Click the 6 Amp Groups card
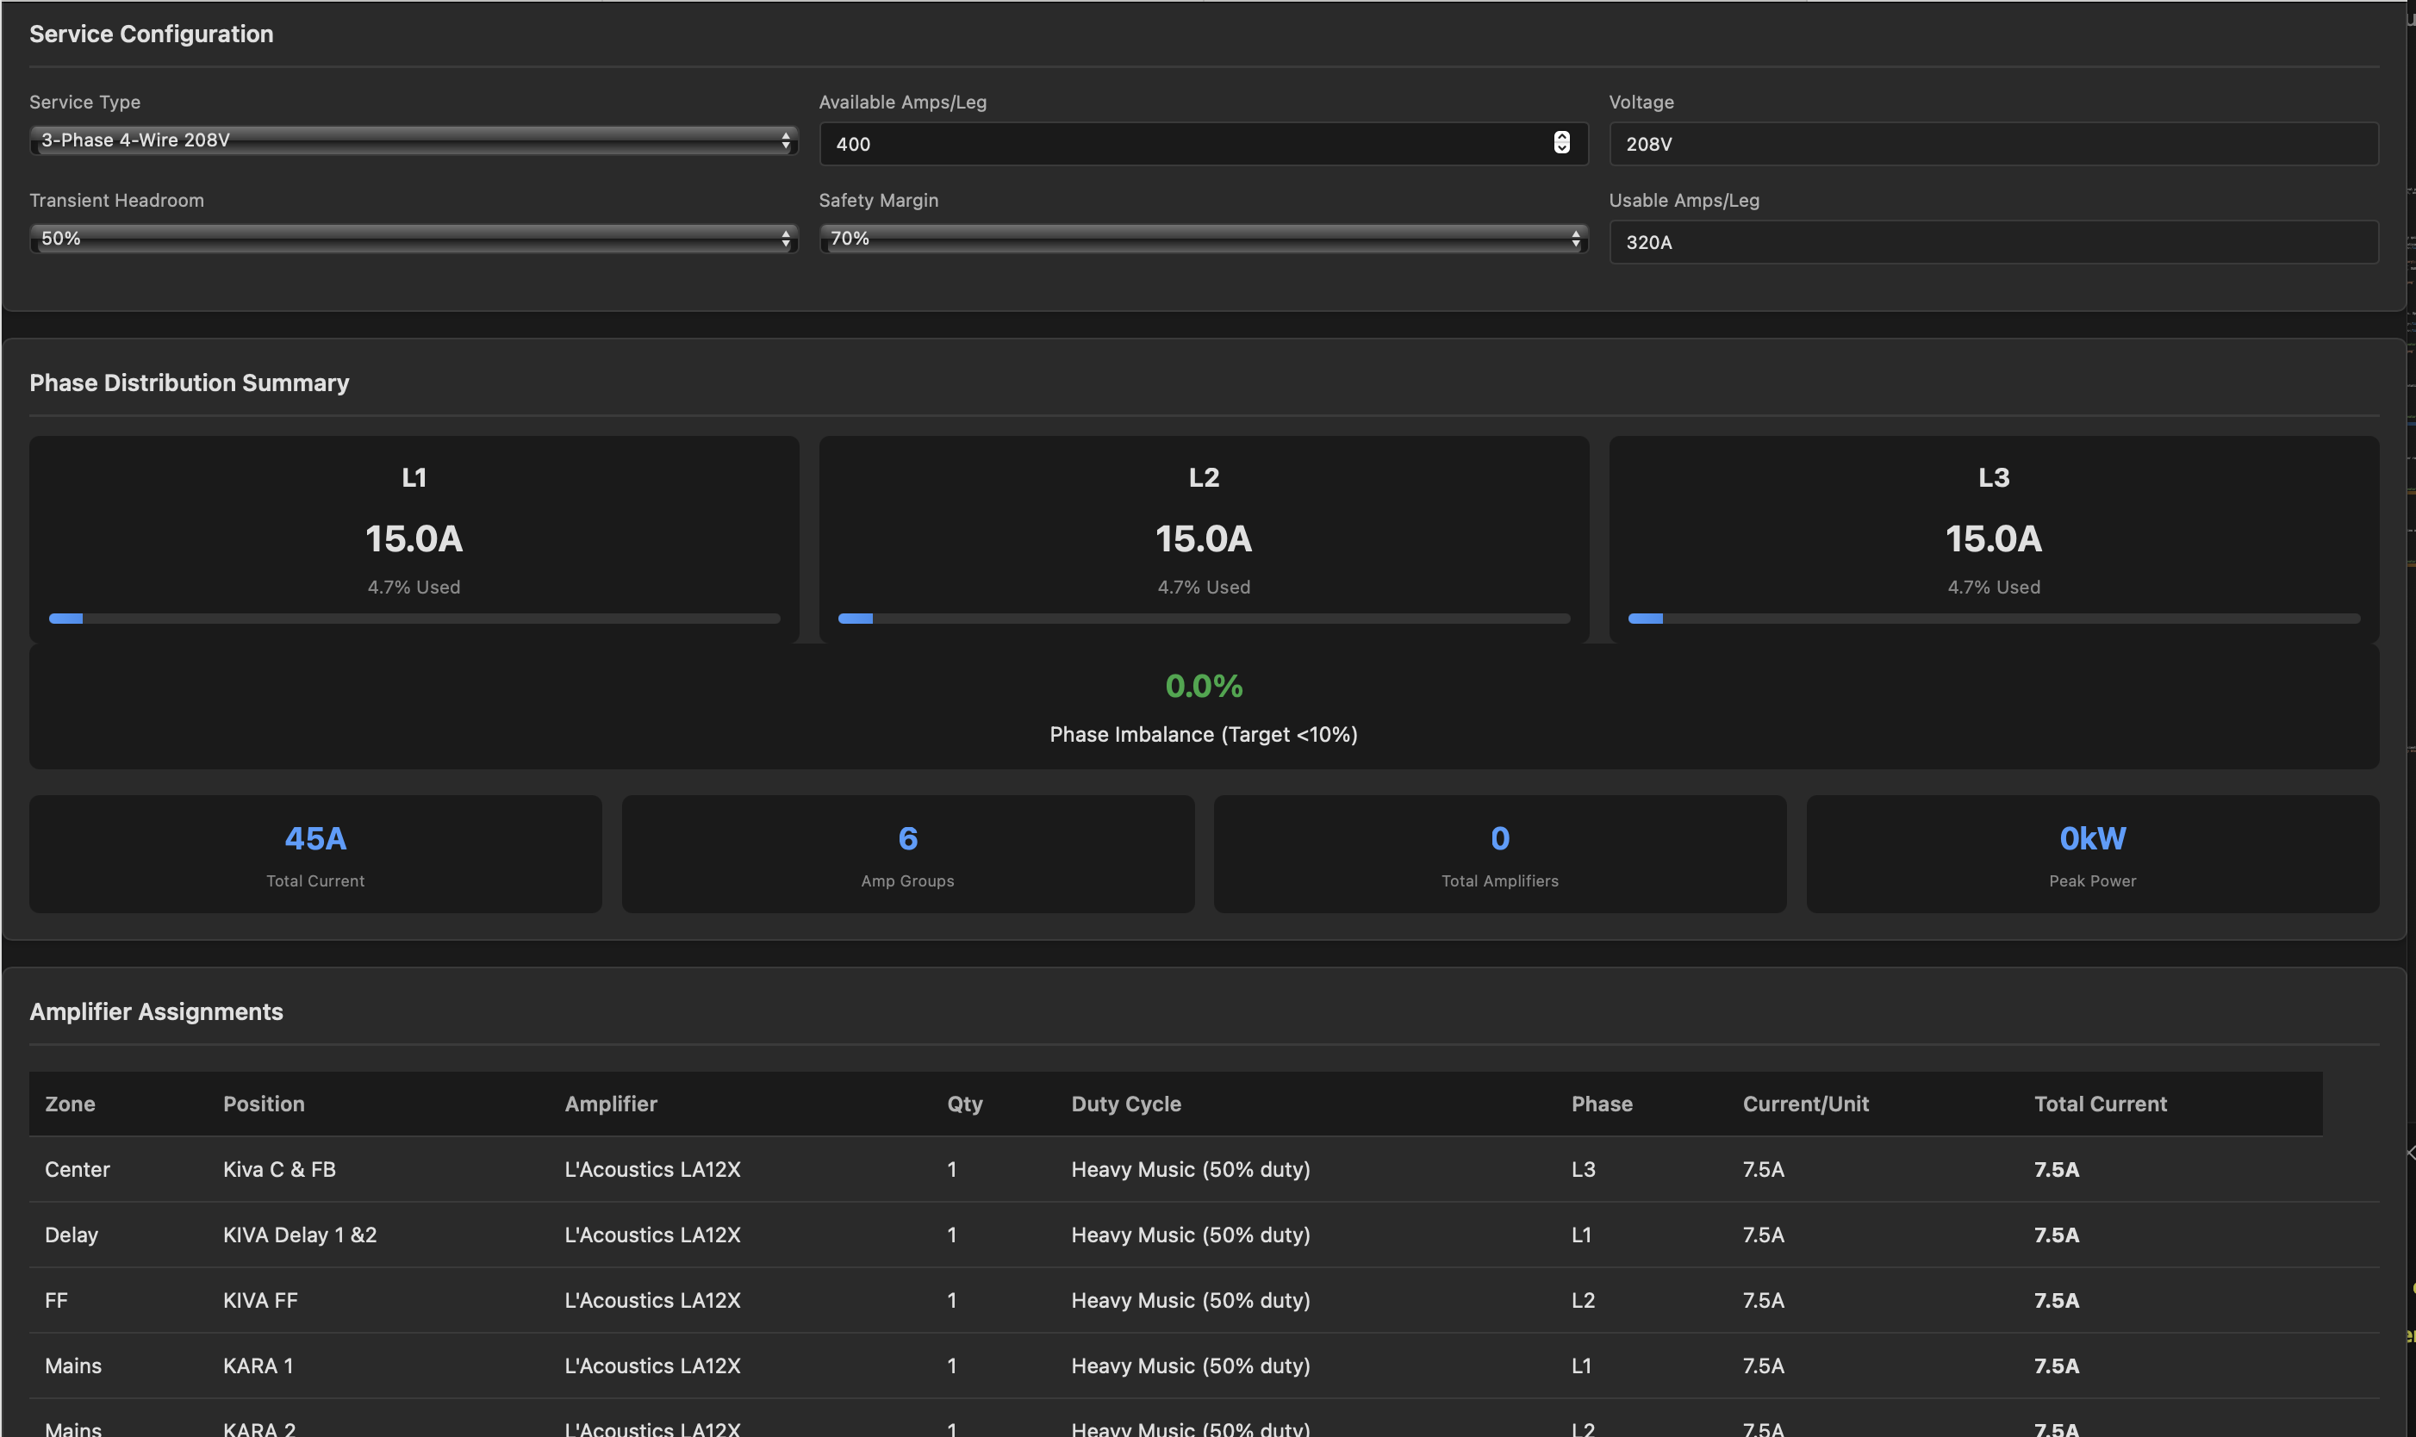The width and height of the screenshot is (2416, 1437). (907, 854)
